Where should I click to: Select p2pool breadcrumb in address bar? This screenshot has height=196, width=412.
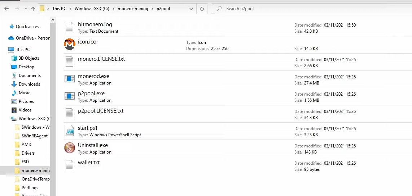point(163,9)
